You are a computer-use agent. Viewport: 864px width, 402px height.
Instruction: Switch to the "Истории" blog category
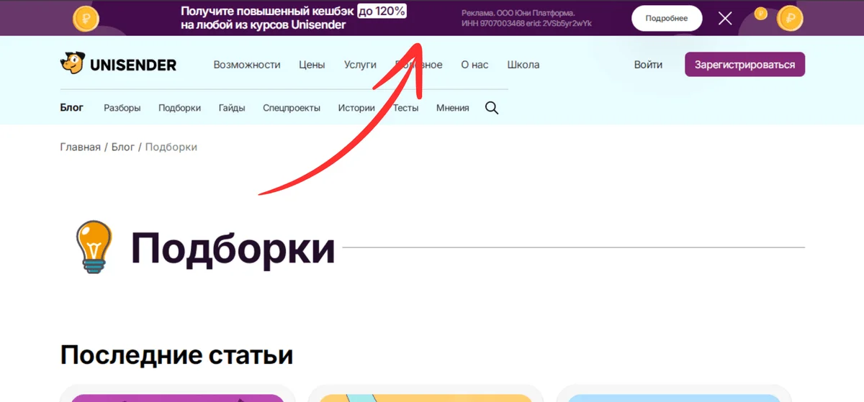point(356,108)
